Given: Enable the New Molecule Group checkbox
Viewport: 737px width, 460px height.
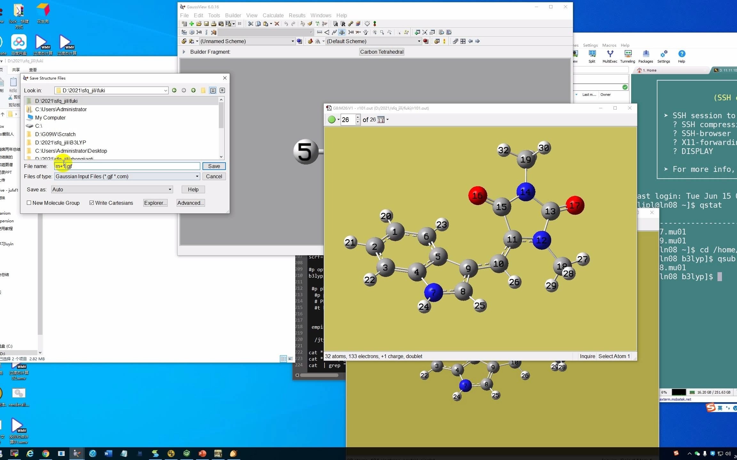Looking at the screenshot, I should tap(29, 203).
